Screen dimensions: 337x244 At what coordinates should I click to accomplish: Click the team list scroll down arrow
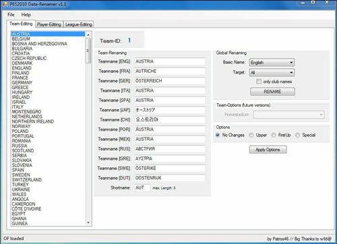pos(88,222)
